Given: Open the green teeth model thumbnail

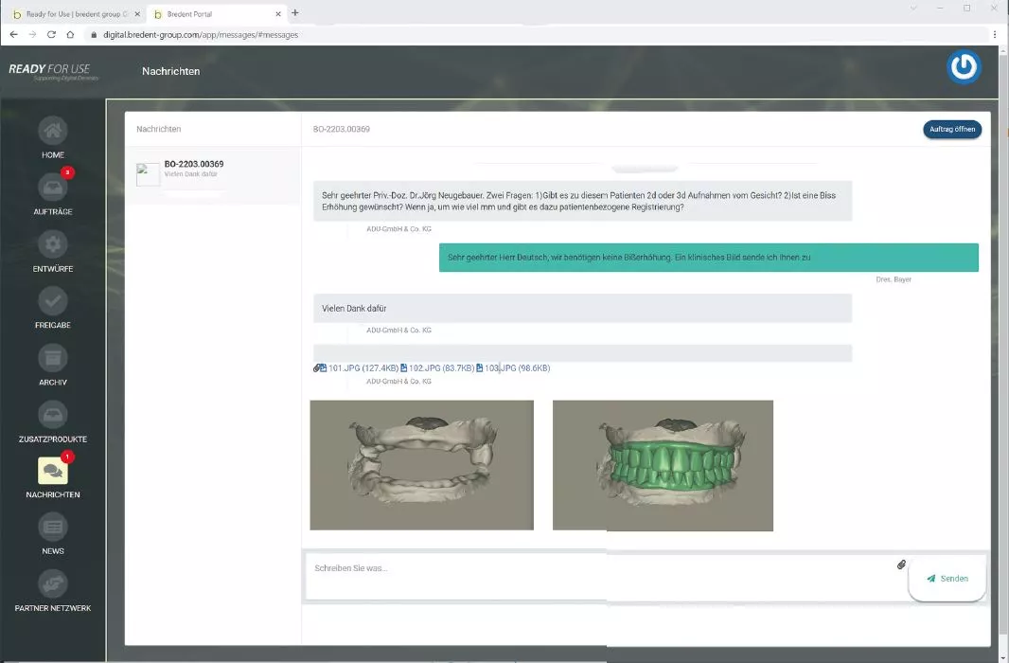Looking at the screenshot, I should 663,465.
